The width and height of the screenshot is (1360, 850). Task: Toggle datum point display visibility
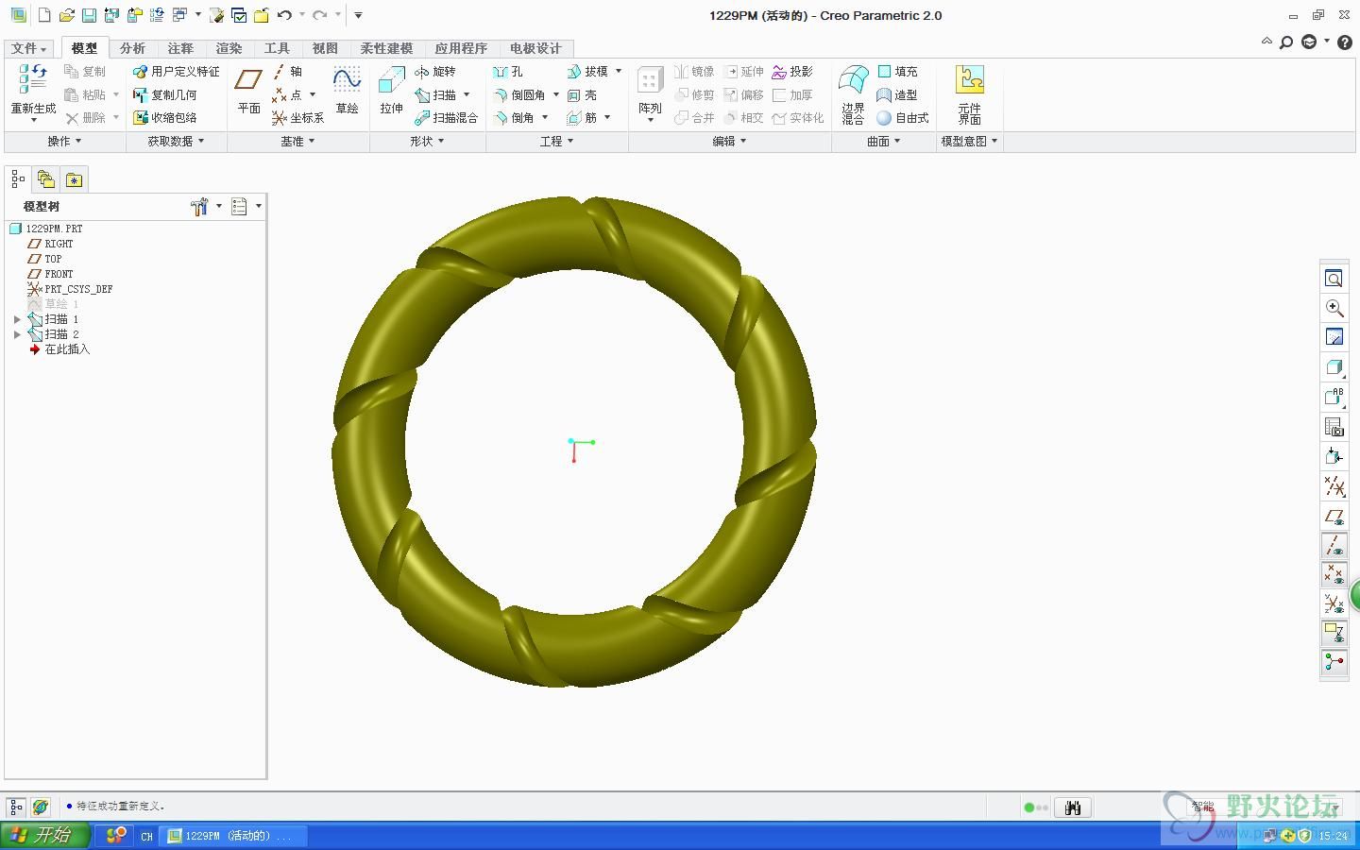pyautogui.click(x=1334, y=574)
